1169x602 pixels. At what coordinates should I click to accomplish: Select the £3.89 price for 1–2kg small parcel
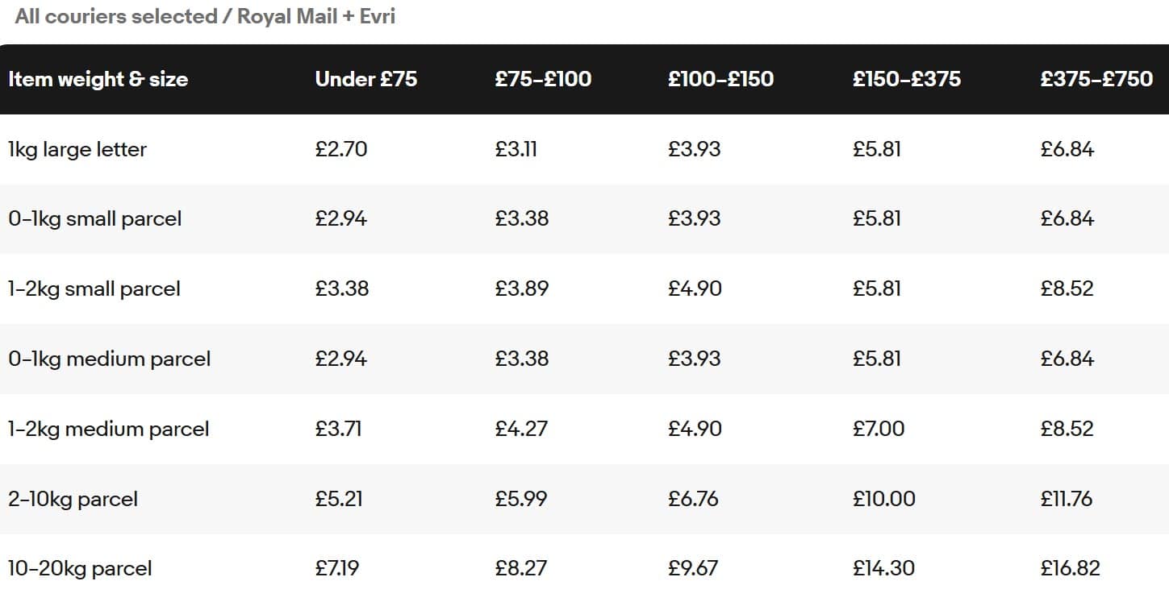tap(522, 289)
